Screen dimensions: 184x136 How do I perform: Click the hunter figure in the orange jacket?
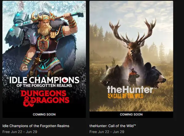[134, 77]
